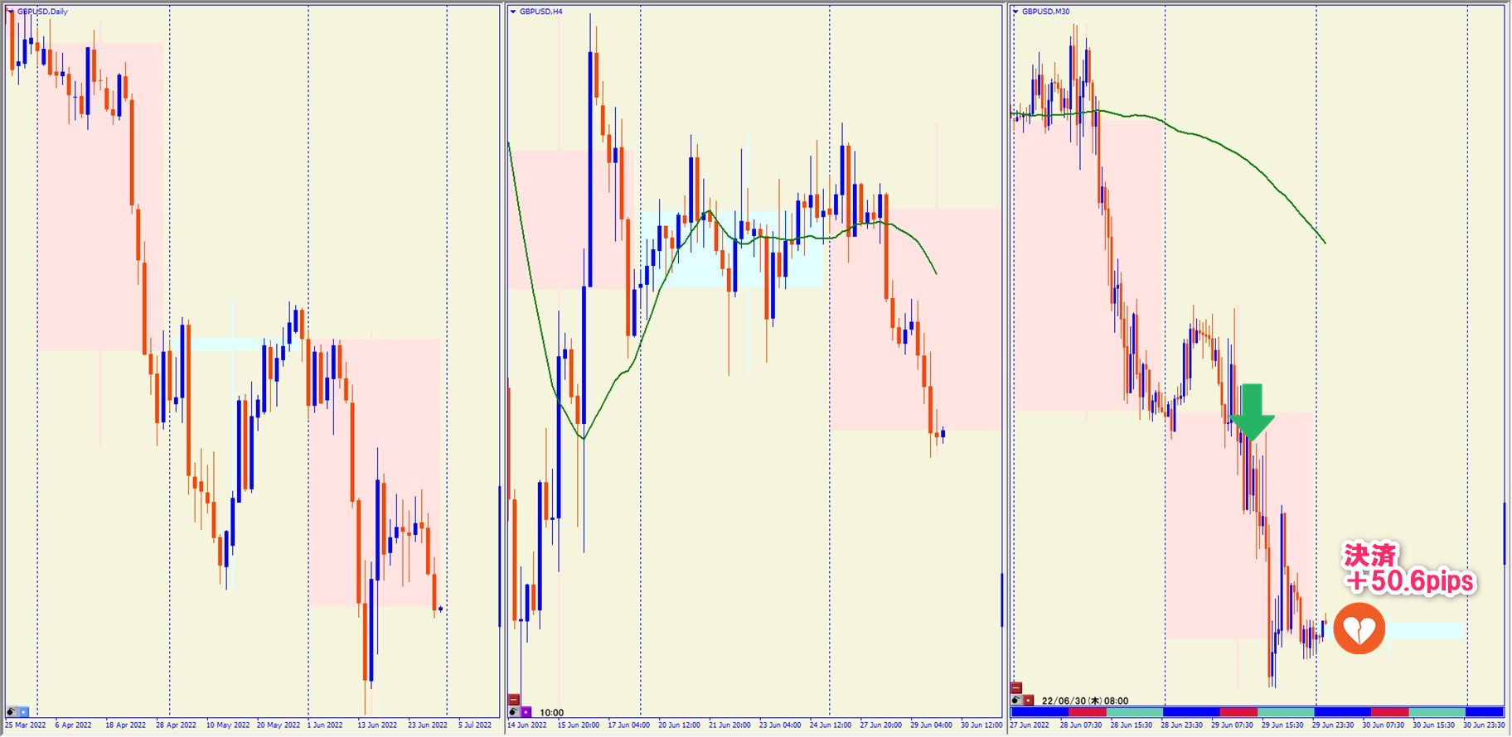Select the GBPUSD,M30 chart title label
Screen dimensions: 1512x737
pos(1045,12)
